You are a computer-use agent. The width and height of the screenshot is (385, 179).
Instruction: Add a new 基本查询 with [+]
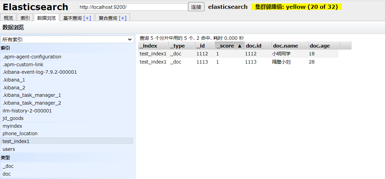[87, 18]
